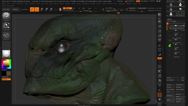Switch to the Rotate transform tool
188x106 pixels.
click(51, 9)
